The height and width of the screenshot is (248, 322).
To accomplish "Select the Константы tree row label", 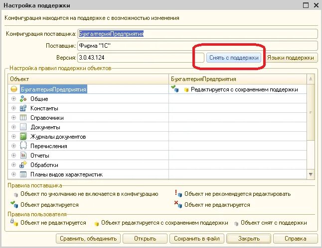I will pos(44,108).
